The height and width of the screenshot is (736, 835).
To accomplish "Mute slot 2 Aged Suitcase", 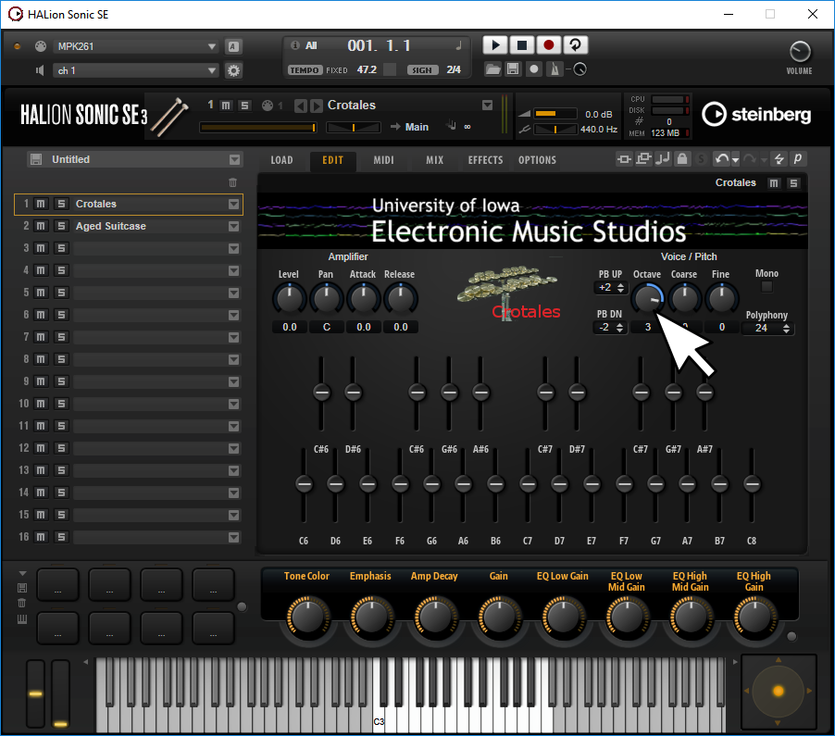I will tap(41, 226).
